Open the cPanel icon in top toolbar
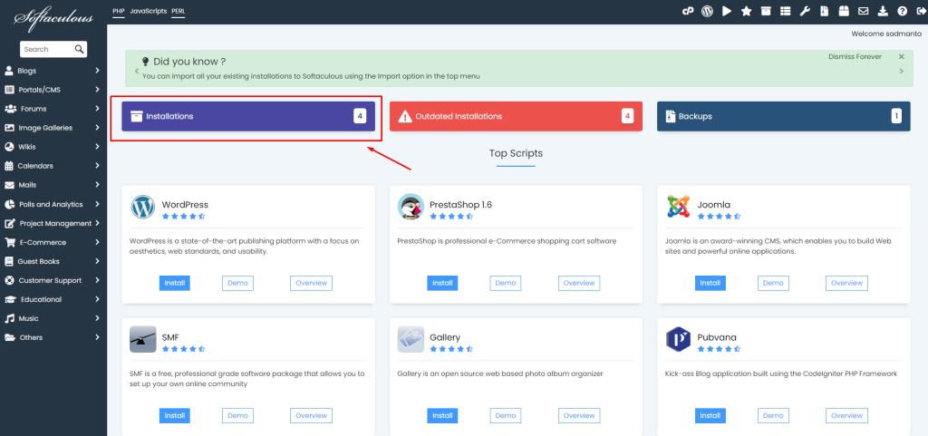The height and width of the screenshot is (436, 928). (x=689, y=11)
